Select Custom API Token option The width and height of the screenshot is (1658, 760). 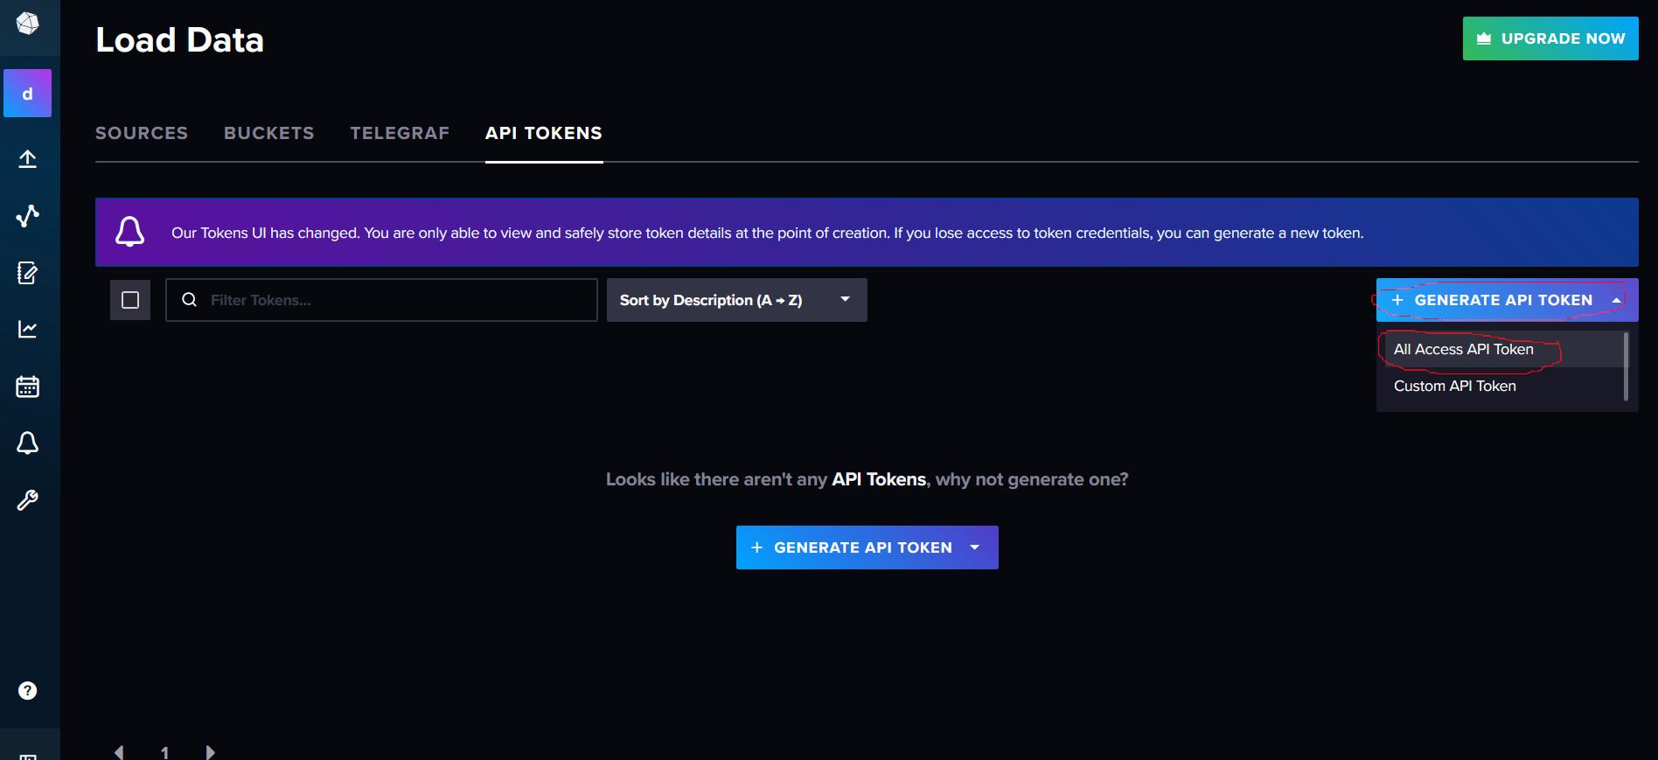tap(1454, 386)
